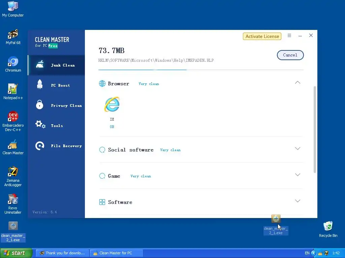Image resolution: width=345 pixels, height=258 pixels.
Task: Click the Software grid icon
Action: [x=102, y=202]
